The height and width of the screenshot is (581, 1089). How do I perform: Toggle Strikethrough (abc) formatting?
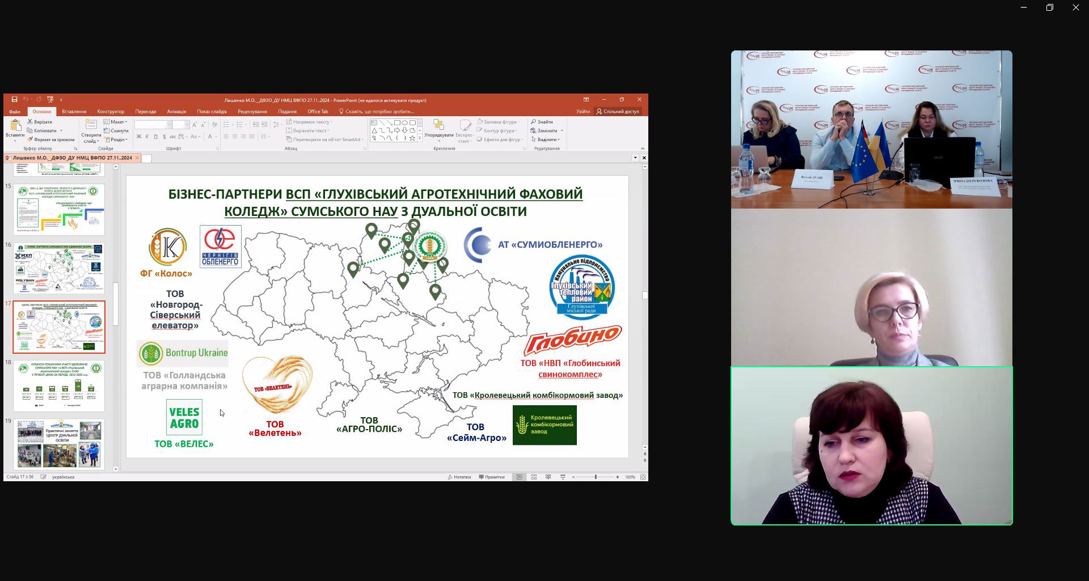pyautogui.click(x=173, y=137)
